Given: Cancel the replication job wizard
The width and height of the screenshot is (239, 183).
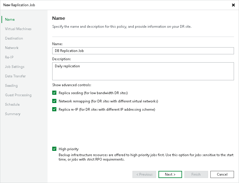Looking at the screenshot, I should click(x=222, y=174).
